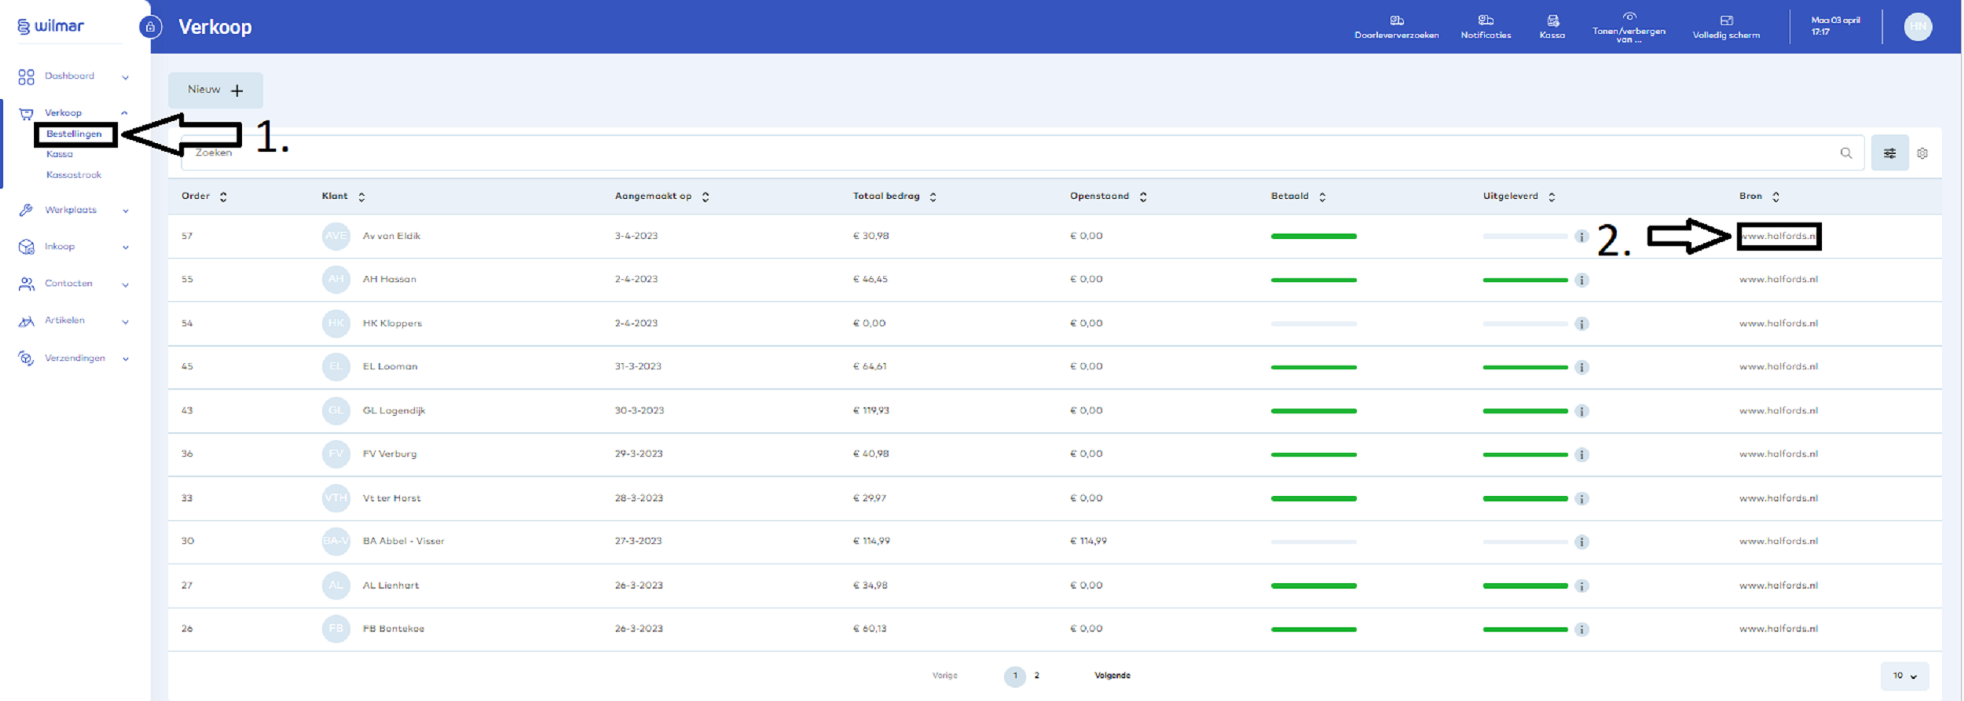
Task: Click the search magnifier icon
Action: [x=1846, y=153]
